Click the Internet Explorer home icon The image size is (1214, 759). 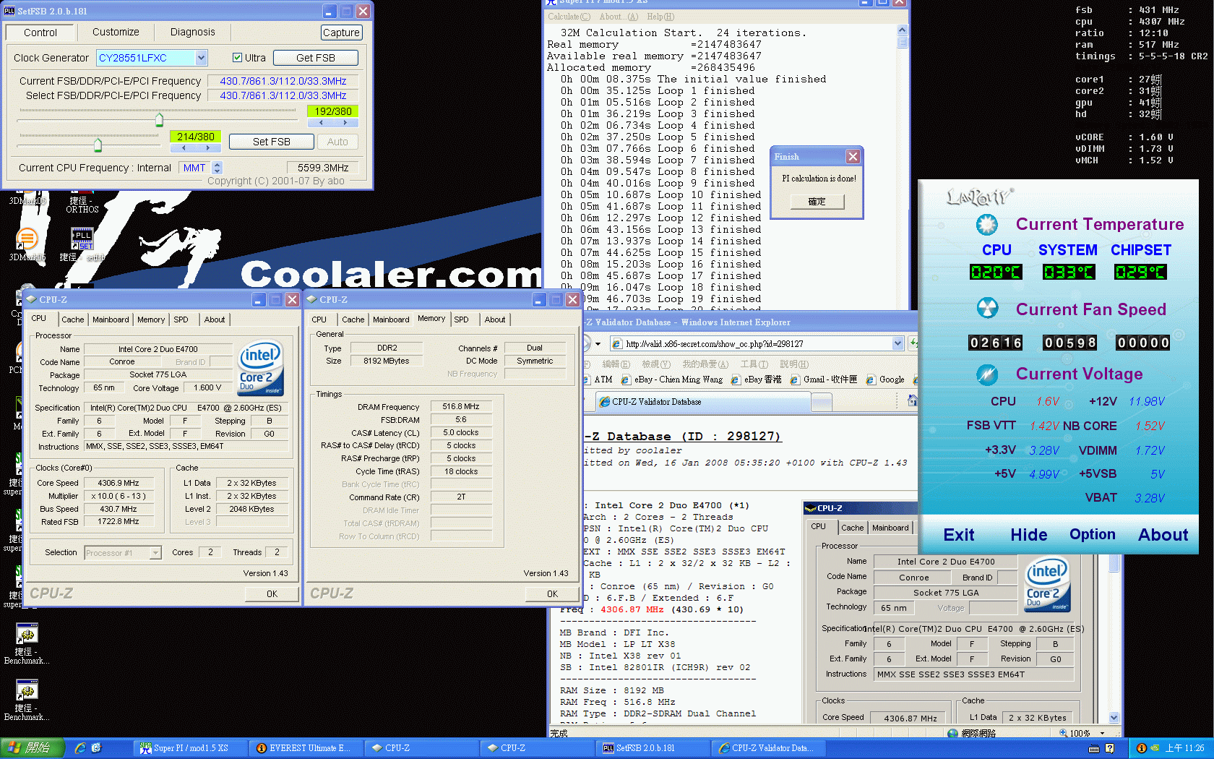click(912, 400)
